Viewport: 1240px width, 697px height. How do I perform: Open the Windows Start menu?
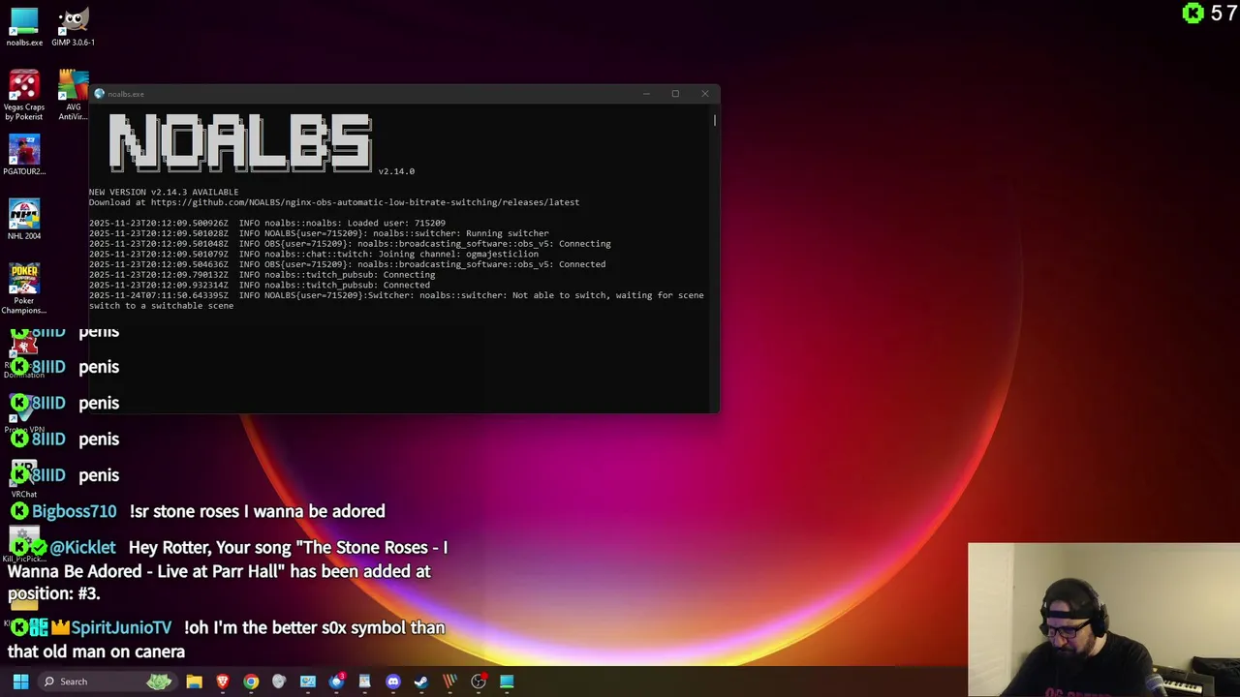point(20,682)
